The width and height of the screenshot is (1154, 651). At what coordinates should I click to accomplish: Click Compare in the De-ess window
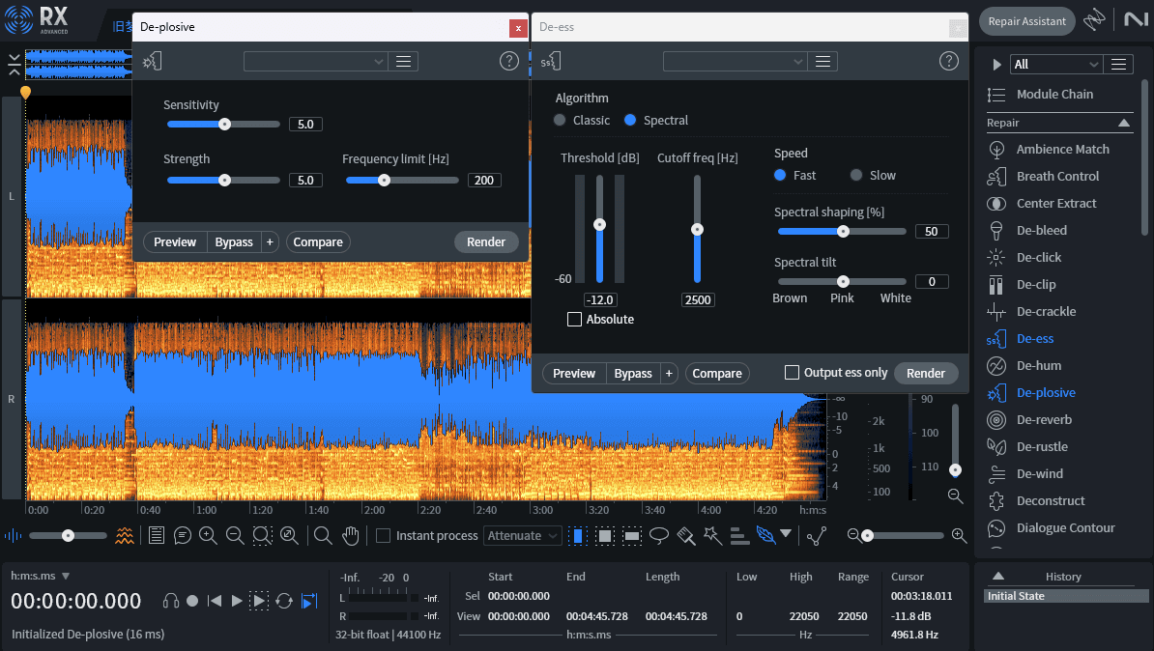717,374
